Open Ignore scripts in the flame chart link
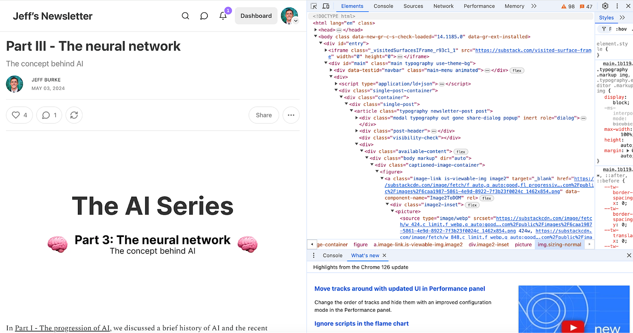Image resolution: width=633 pixels, height=333 pixels. coord(361,323)
